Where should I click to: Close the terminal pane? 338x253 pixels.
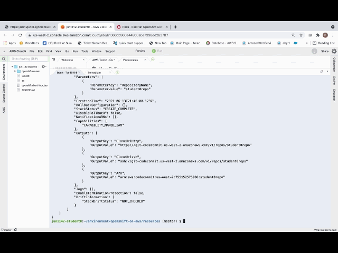pos(327,72)
